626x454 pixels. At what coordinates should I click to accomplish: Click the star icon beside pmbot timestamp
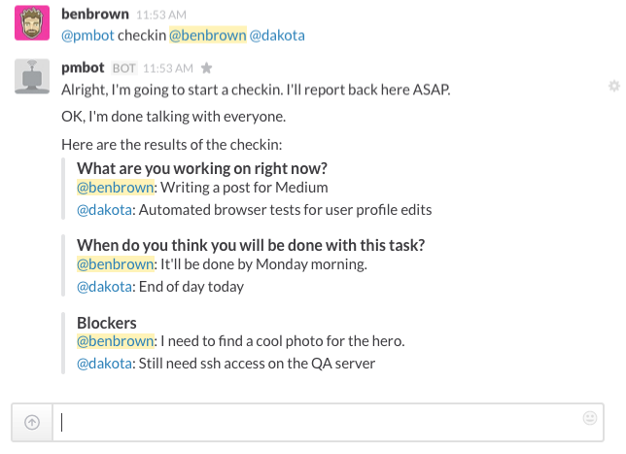[206, 68]
